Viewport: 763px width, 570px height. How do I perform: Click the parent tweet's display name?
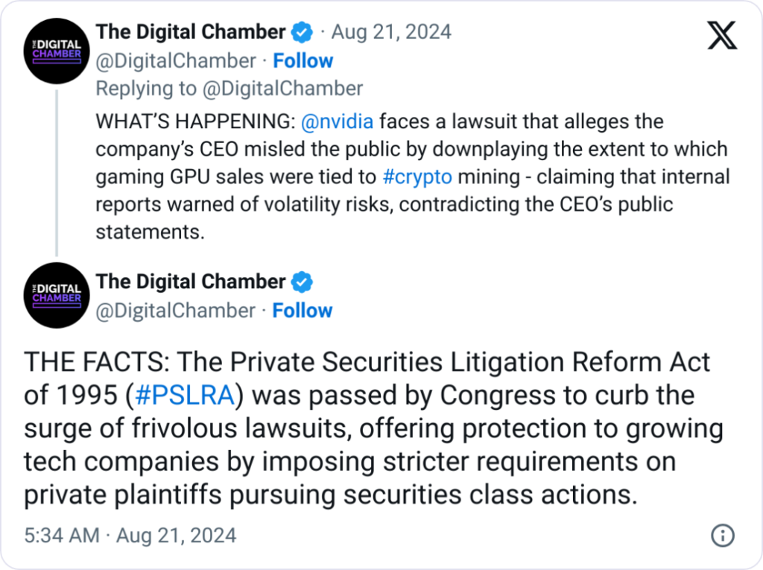[191, 32]
